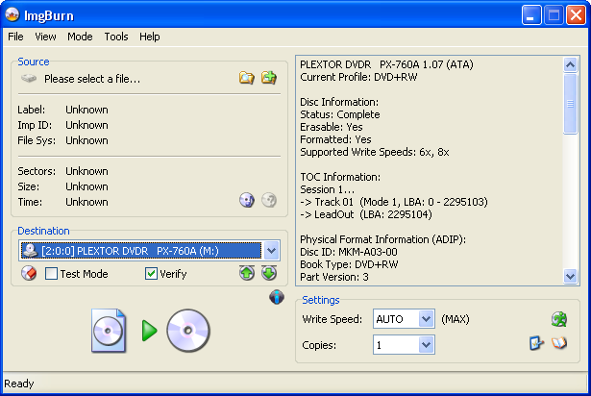Click 'Book Type: DVD+RW' line

click(349, 264)
